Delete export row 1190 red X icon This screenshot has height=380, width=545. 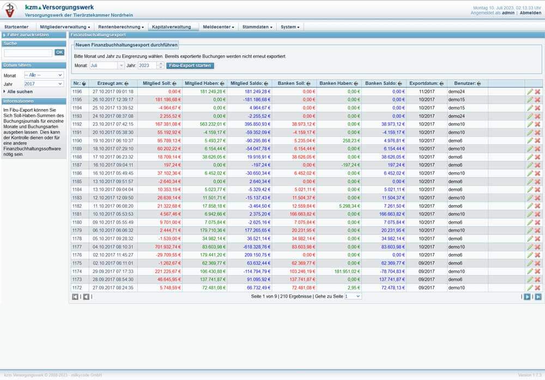coord(537,141)
